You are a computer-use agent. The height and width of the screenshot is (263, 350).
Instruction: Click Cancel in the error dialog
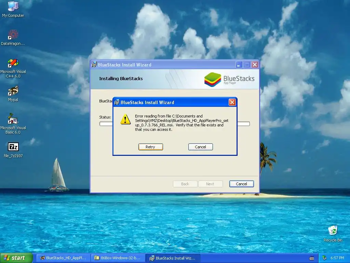pyautogui.click(x=200, y=147)
